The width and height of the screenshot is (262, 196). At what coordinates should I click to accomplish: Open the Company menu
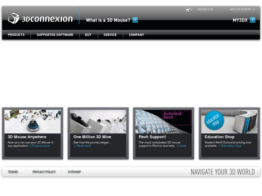(136, 35)
